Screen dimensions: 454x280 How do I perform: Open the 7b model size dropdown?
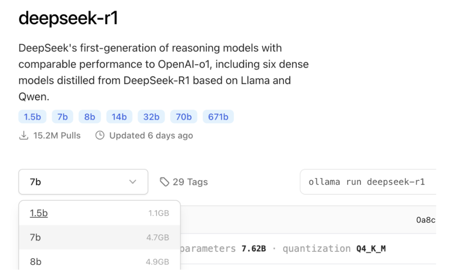tap(83, 182)
